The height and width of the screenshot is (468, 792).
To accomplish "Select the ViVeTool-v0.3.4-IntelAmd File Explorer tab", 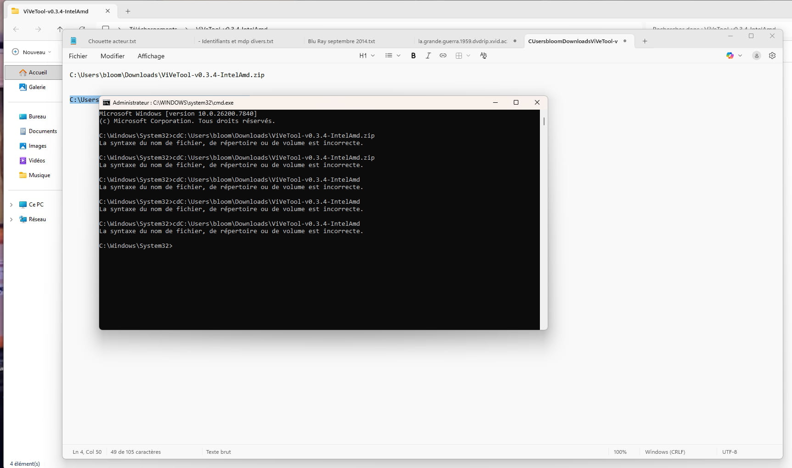I will click(x=56, y=11).
